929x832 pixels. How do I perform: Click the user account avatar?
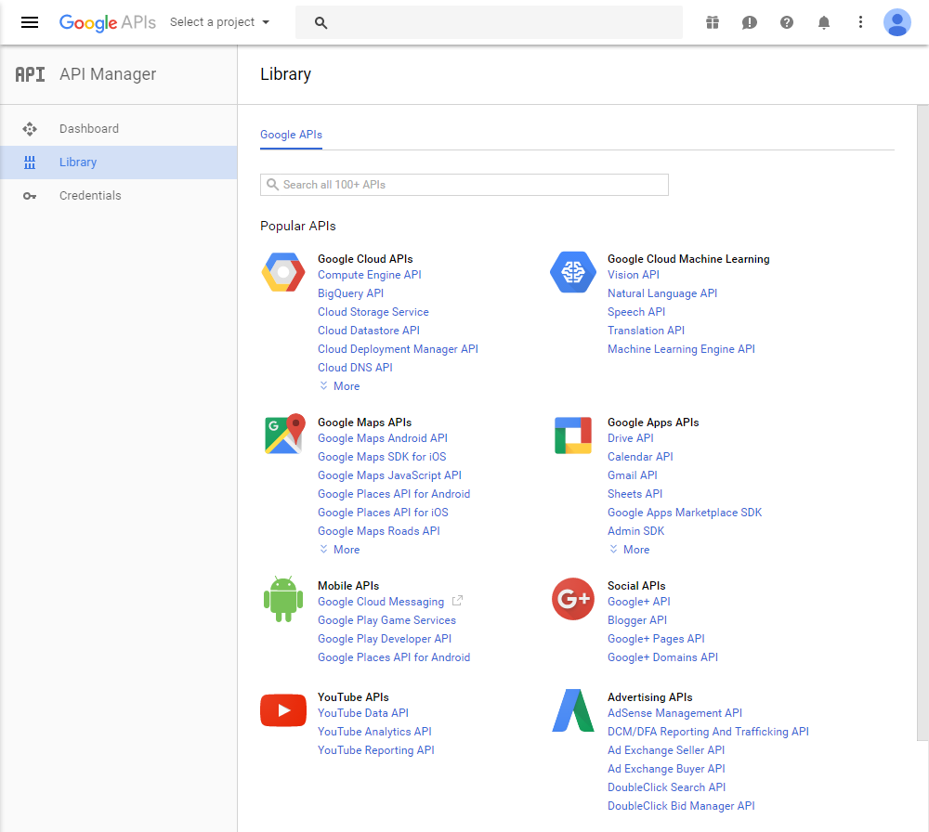[897, 22]
